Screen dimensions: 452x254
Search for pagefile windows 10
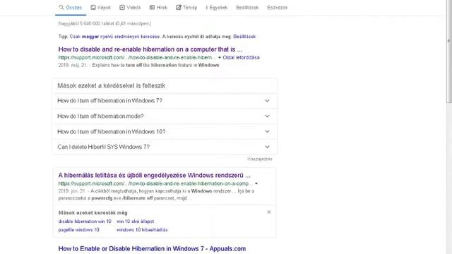click(78, 230)
